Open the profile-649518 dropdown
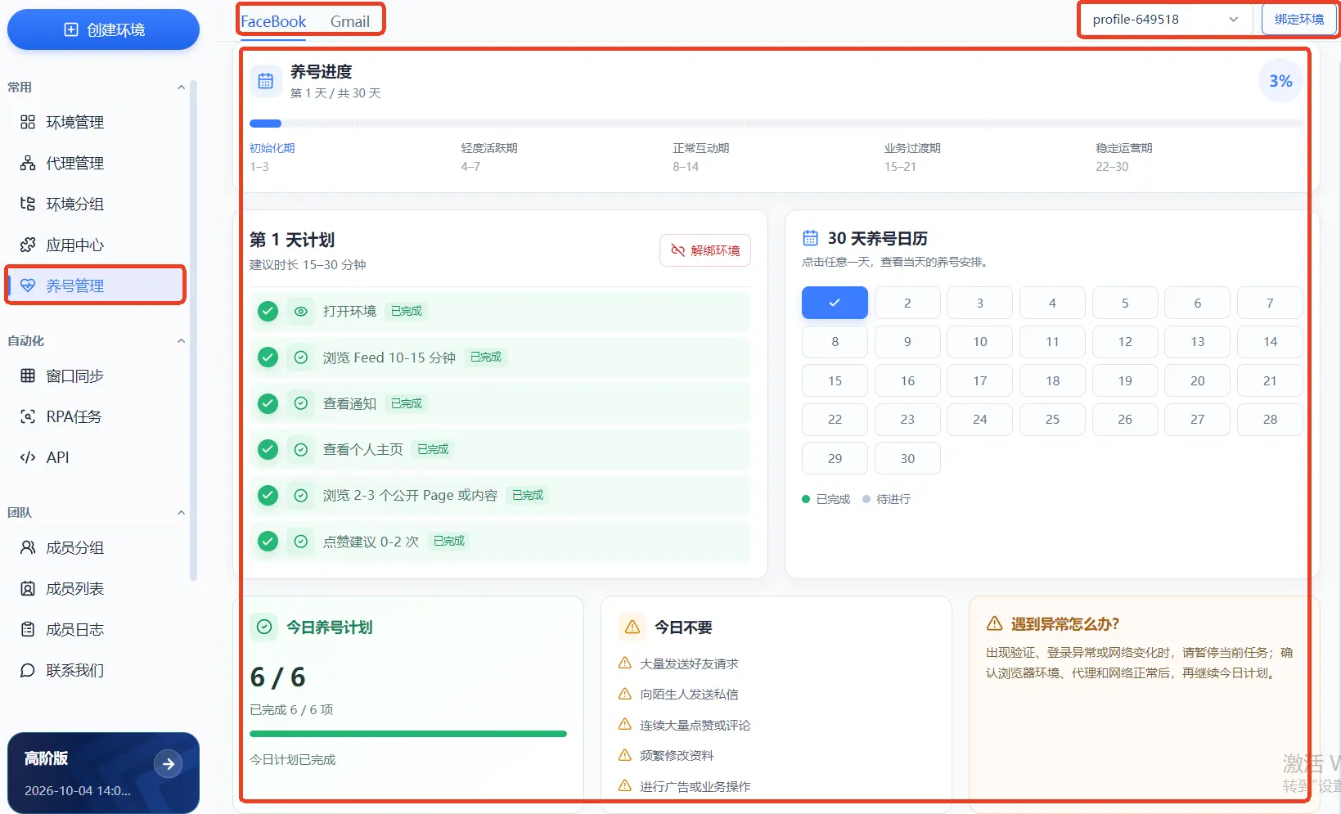 pos(1166,20)
